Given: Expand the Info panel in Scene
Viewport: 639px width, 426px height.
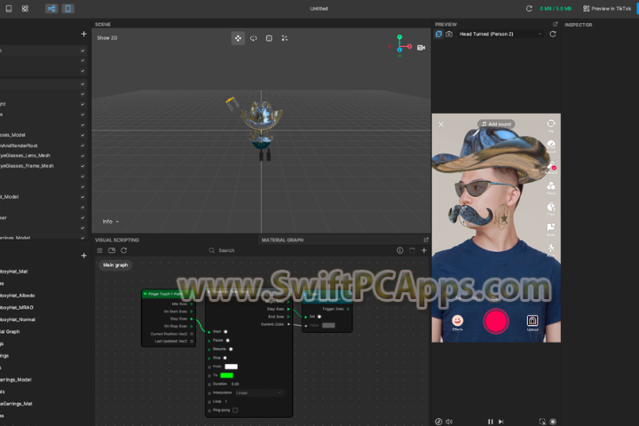Looking at the screenshot, I should 111,221.
